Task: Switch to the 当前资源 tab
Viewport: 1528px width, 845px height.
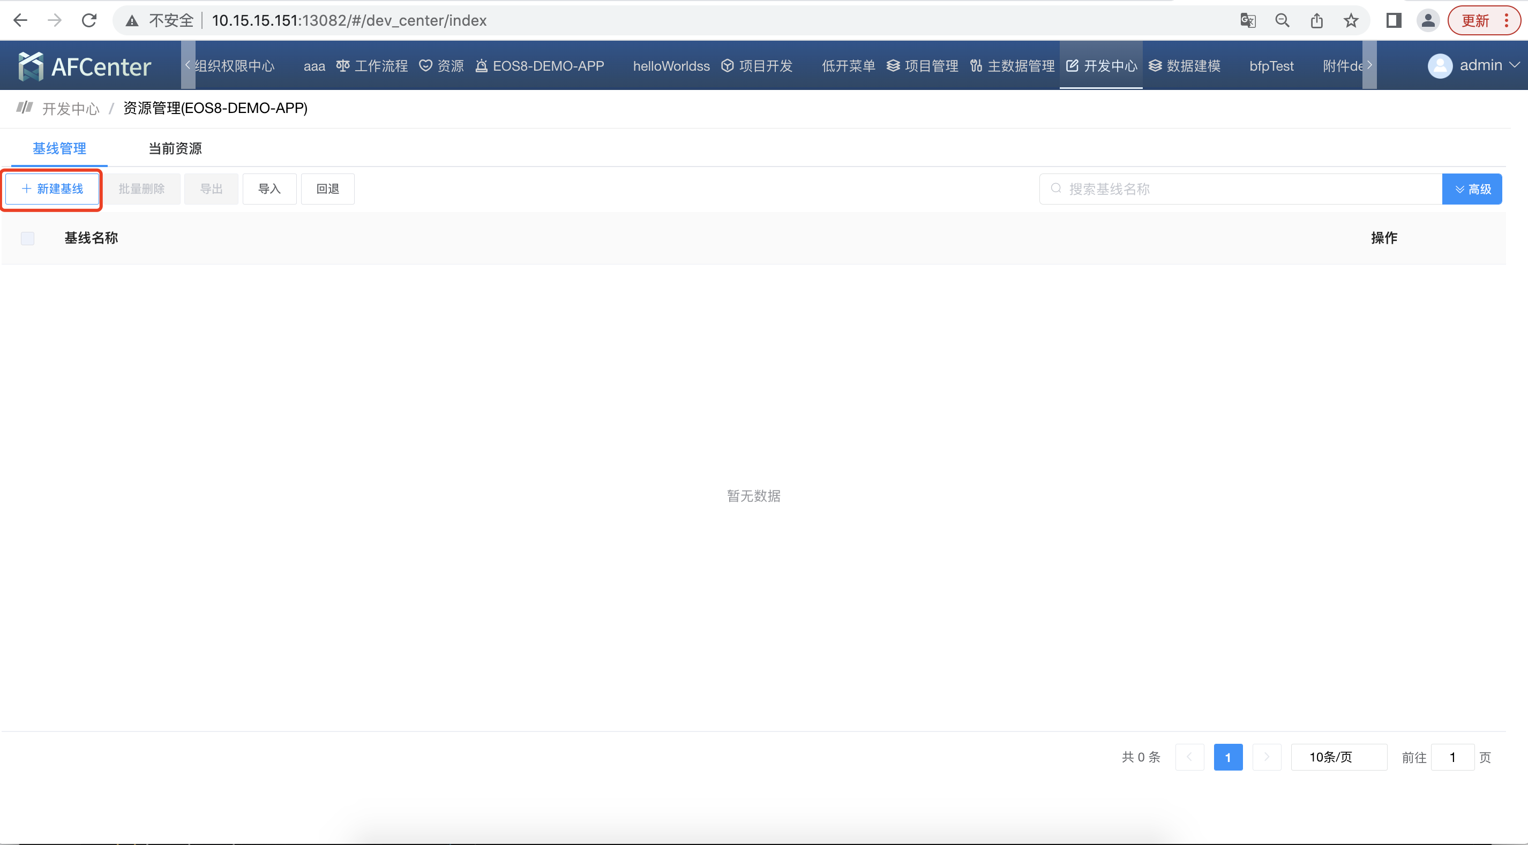Action: click(x=175, y=148)
